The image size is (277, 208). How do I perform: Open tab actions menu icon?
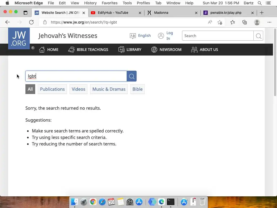point(25,13)
